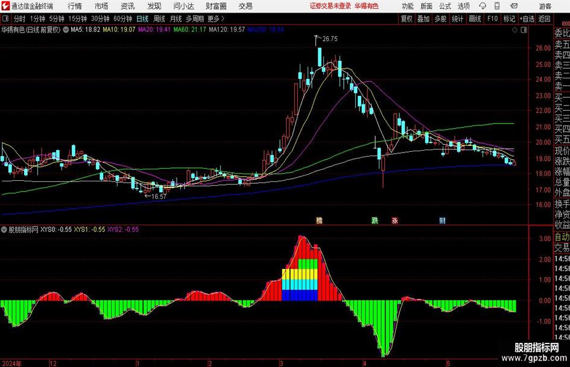The image size is (570, 367).
Task: Click the 复权 toolbar button
Action: [x=407, y=19]
